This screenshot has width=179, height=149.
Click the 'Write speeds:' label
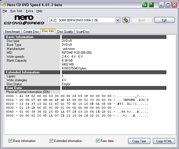[16, 57]
